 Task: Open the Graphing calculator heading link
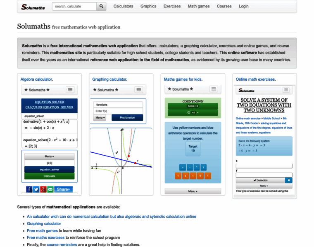110,79
